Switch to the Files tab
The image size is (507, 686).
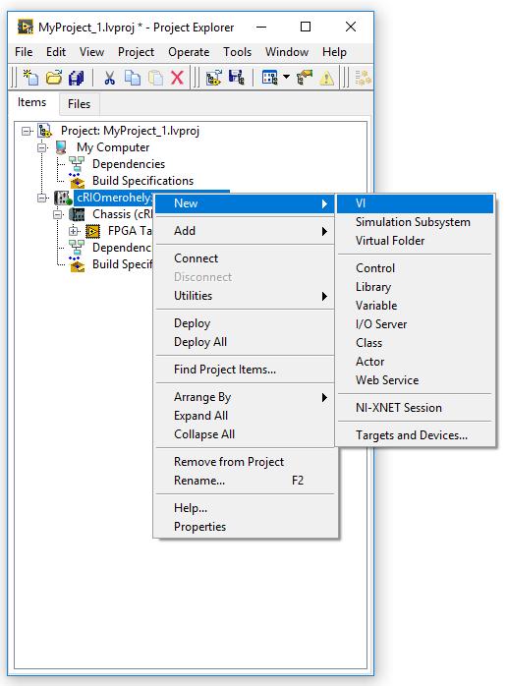(x=80, y=104)
